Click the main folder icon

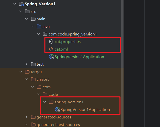pyautogui.click(x=33, y=19)
